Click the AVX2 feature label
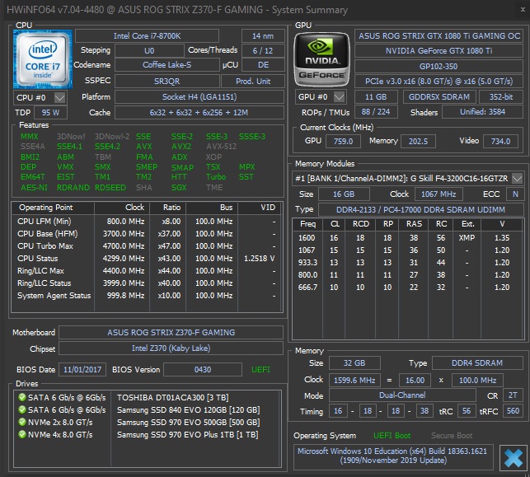 (x=181, y=147)
